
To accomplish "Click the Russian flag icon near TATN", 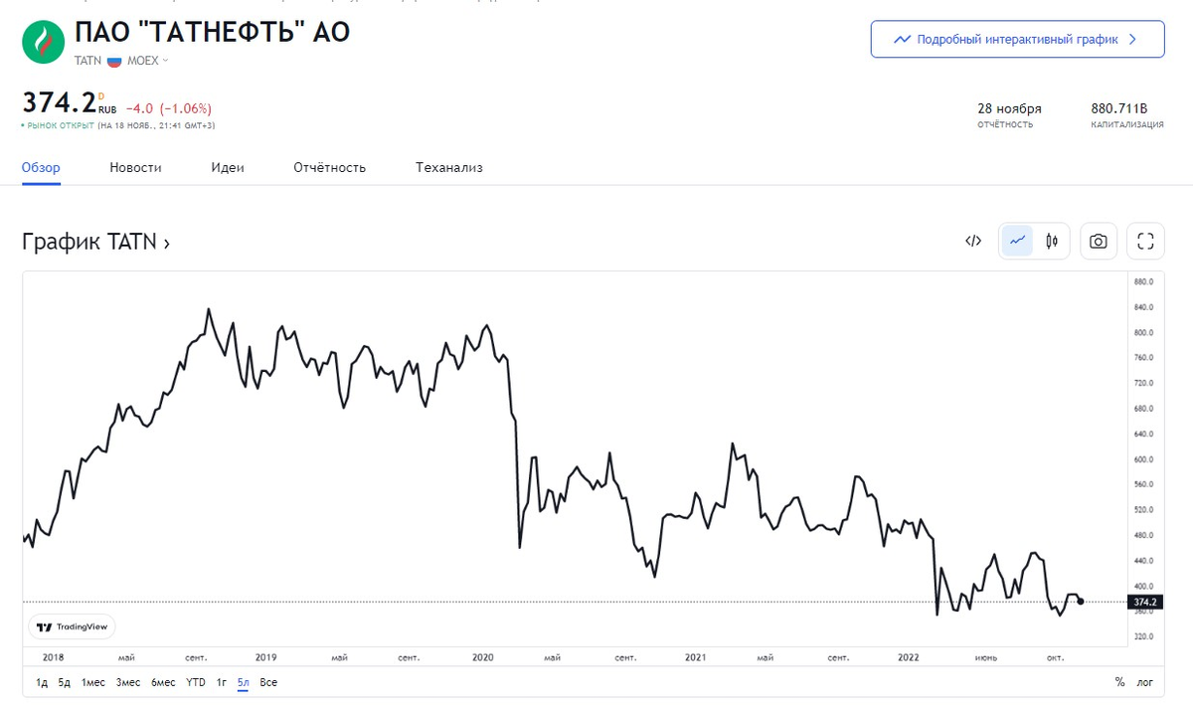I will coord(114,61).
